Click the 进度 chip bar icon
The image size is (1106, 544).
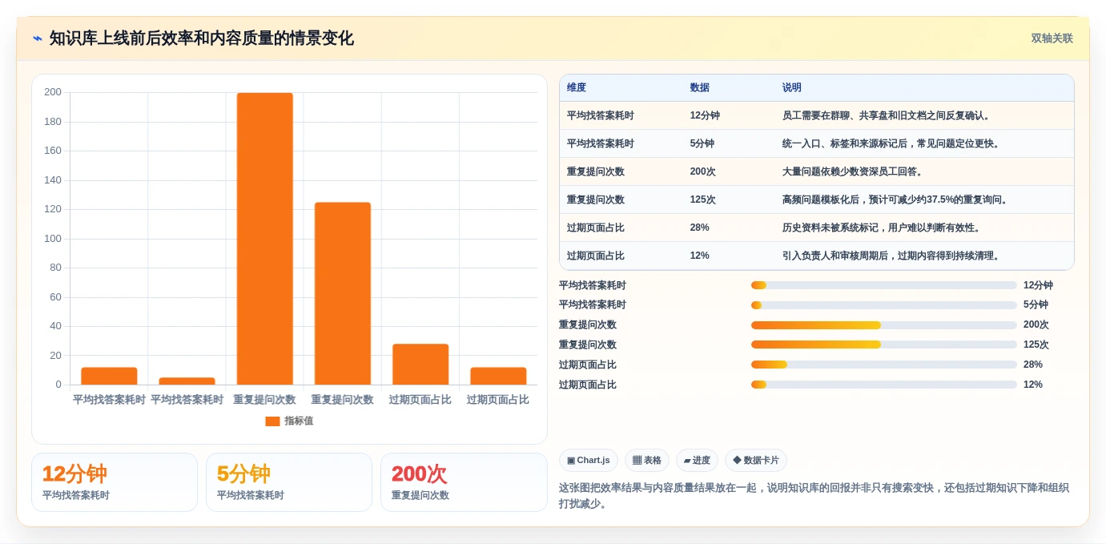687,461
